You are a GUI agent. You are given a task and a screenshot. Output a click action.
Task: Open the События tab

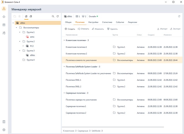pyautogui.click(x=120, y=22)
